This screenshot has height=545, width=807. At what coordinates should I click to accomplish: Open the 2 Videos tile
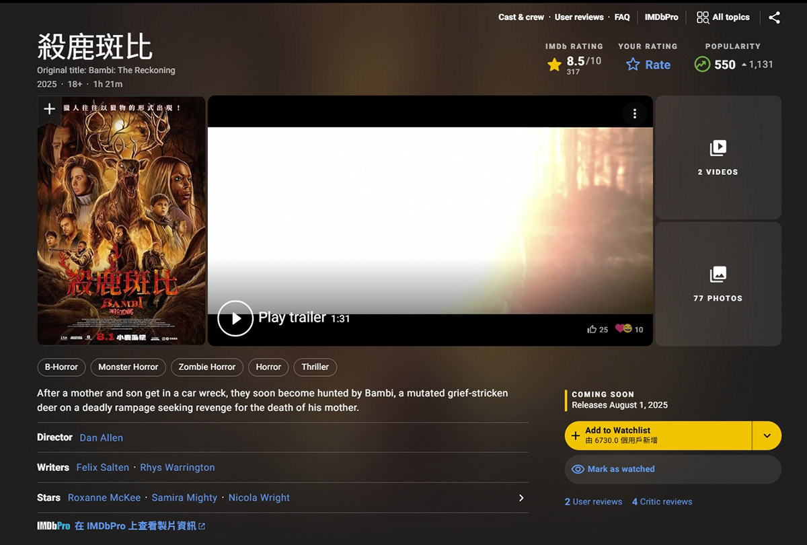pyautogui.click(x=718, y=157)
